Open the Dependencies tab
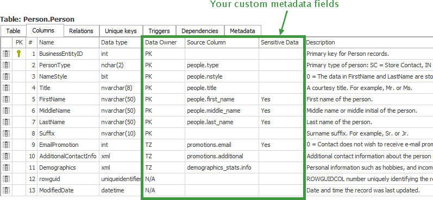Image resolution: width=433 pixels, height=200 pixels. [200, 31]
